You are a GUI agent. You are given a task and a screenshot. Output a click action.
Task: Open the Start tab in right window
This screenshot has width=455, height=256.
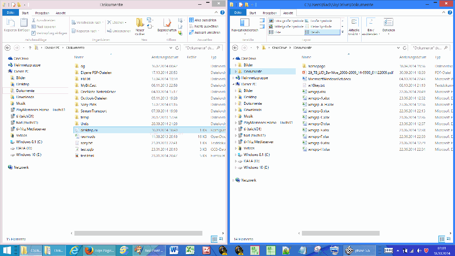point(253,13)
